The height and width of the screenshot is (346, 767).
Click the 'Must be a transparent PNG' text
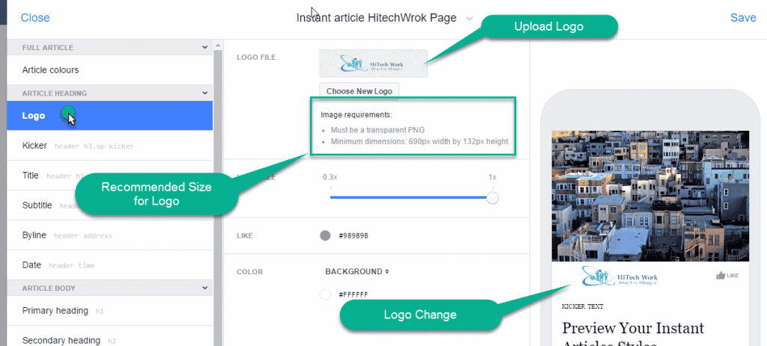tap(378, 130)
